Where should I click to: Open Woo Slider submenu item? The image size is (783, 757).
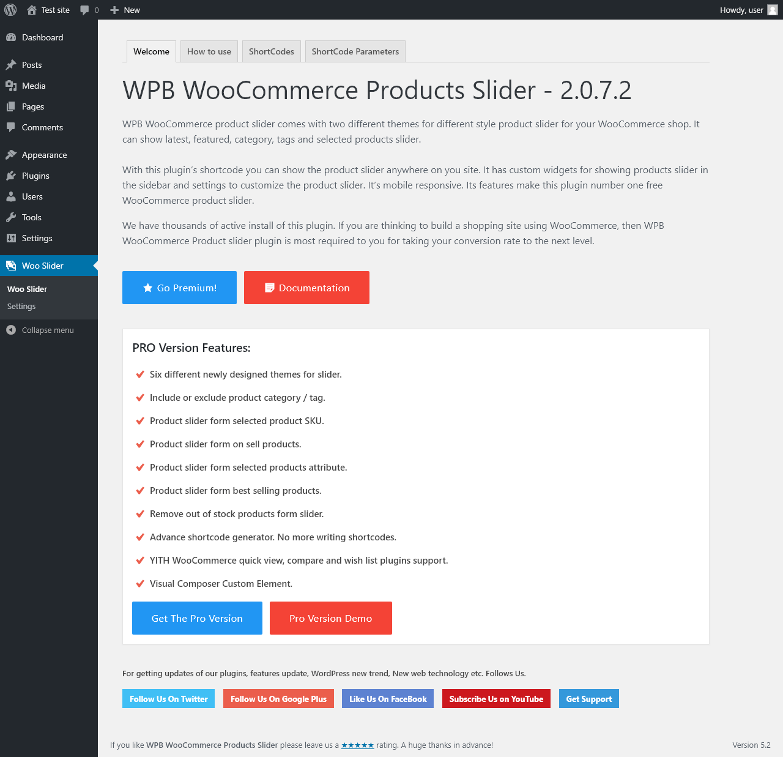27,289
